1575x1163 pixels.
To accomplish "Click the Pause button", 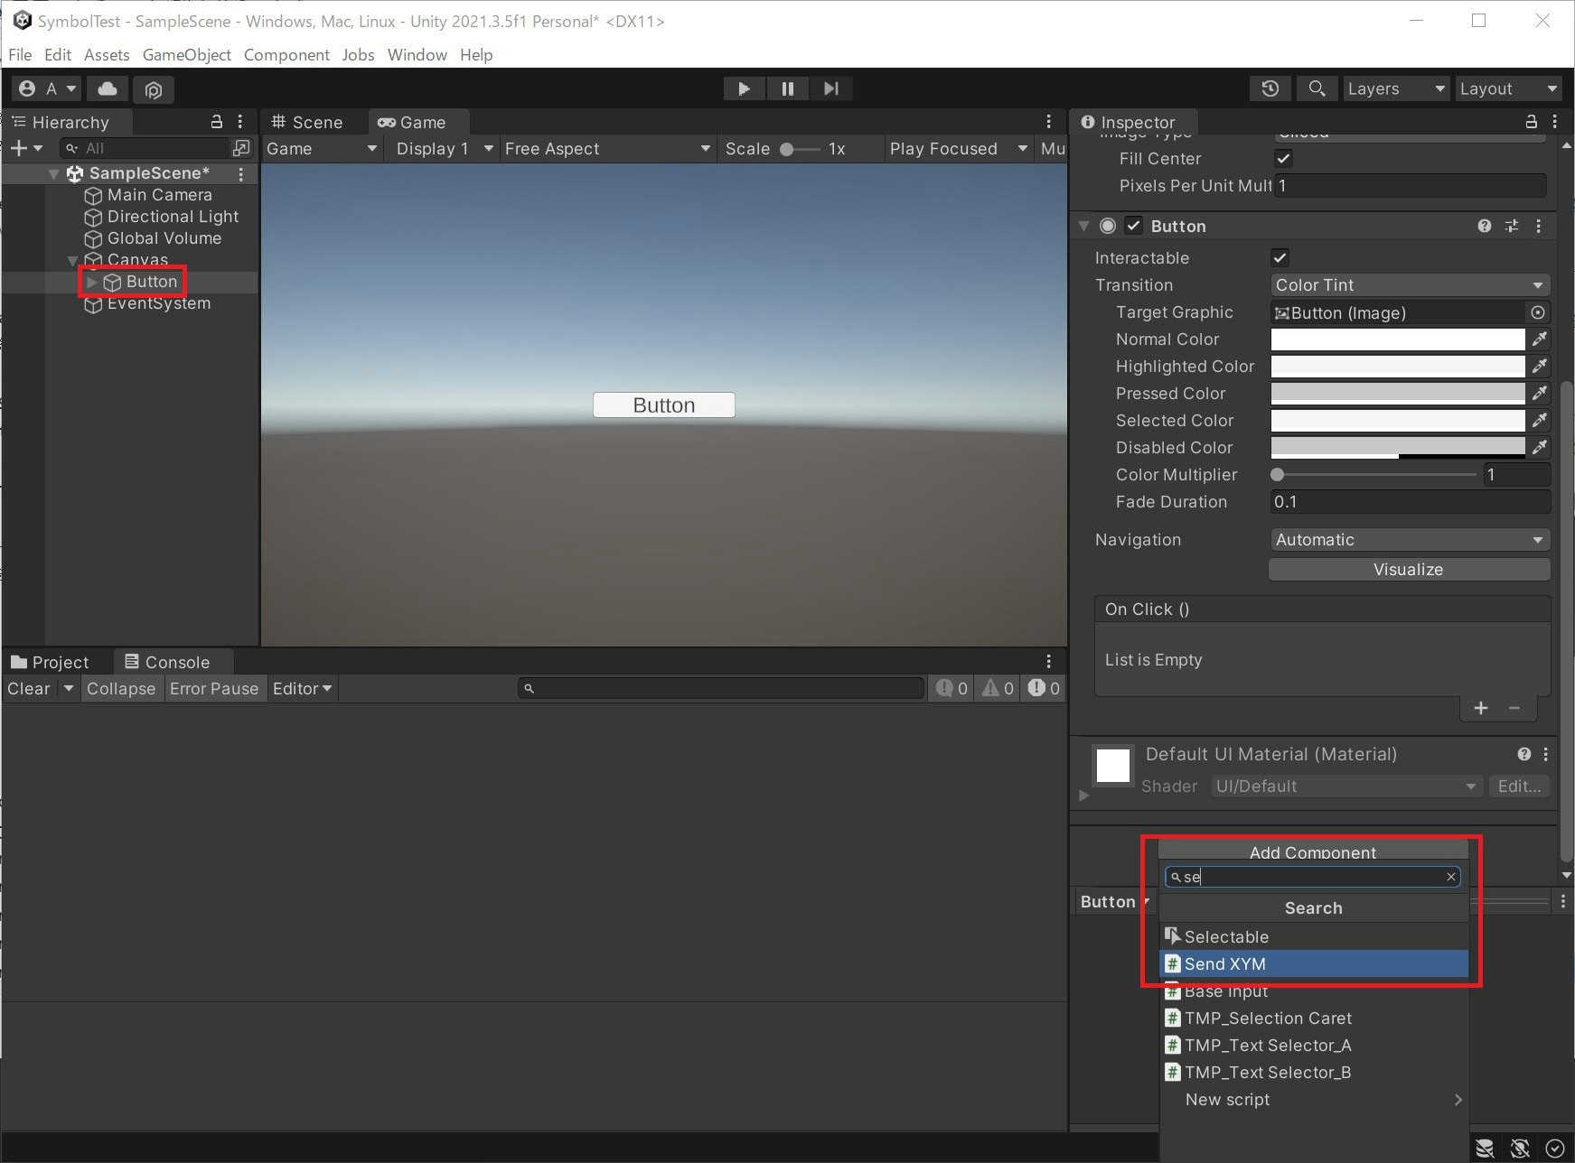I will pyautogui.click(x=787, y=88).
